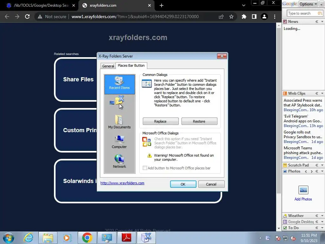
Task: Select the My Documents places bar icon
Action: pos(119,122)
